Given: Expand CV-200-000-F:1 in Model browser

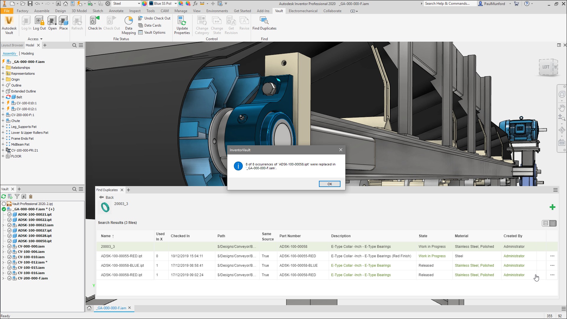Looking at the screenshot, I should 3,115.
